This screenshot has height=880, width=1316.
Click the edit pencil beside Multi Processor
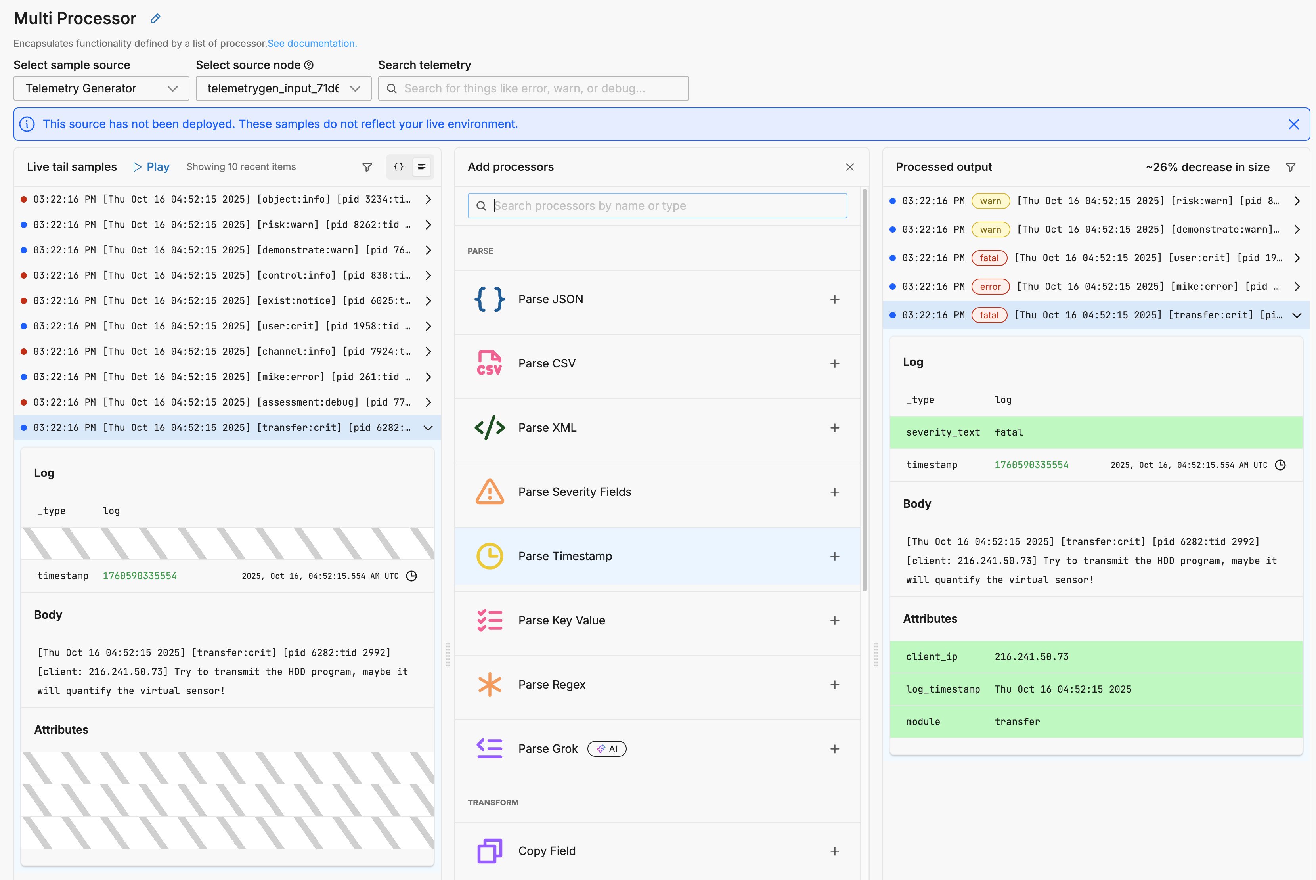pos(155,19)
